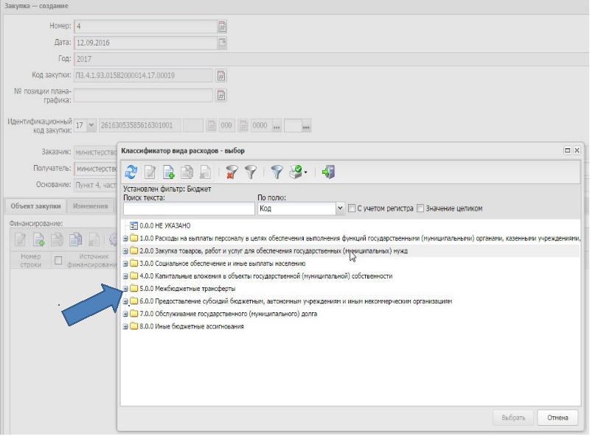Select row 8.0.0 Иные бюджетные ассигнования

coord(192,326)
